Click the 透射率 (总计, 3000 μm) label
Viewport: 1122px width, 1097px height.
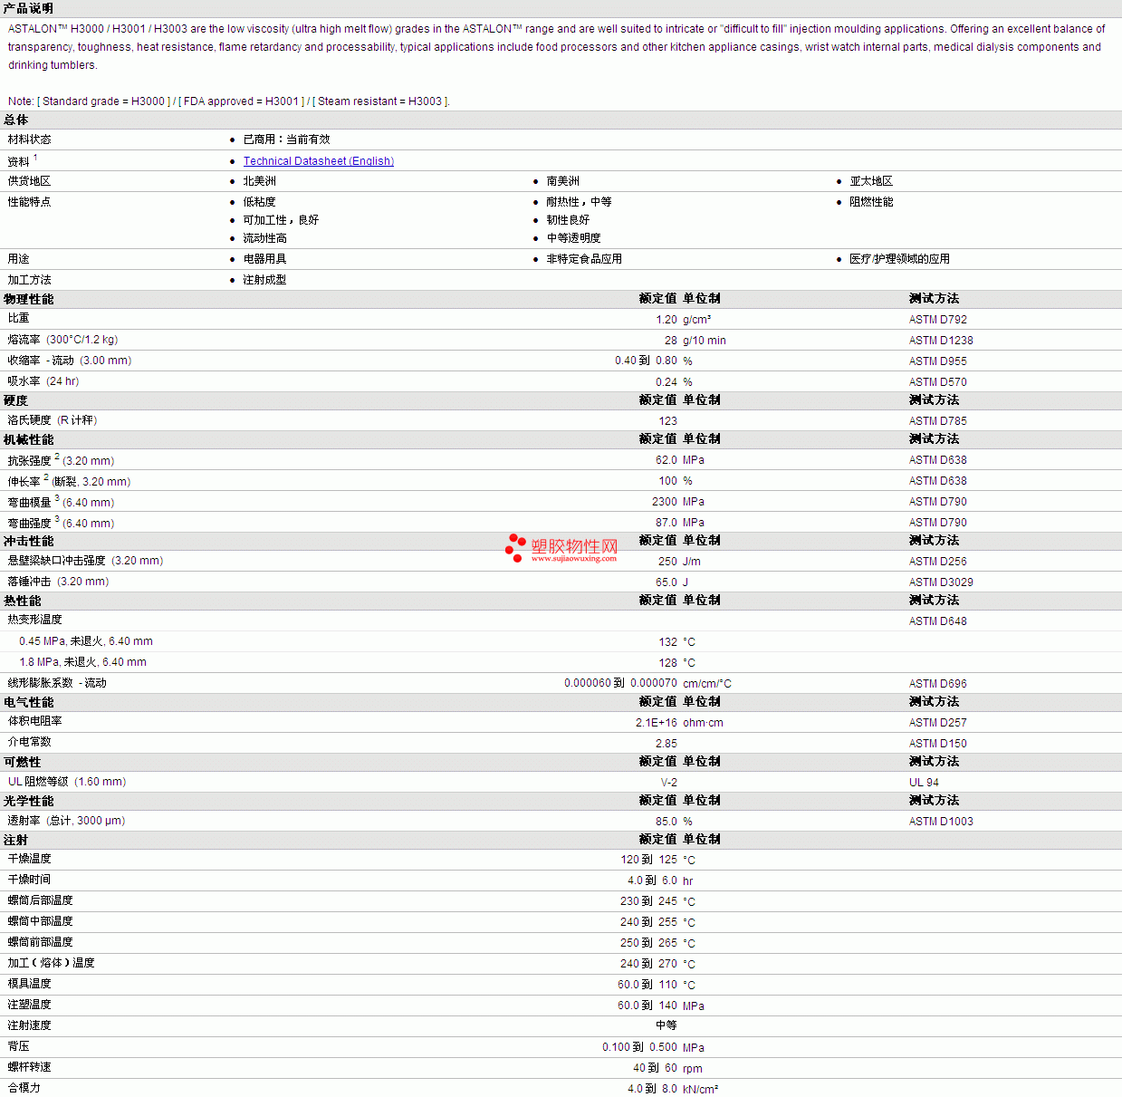[67, 821]
